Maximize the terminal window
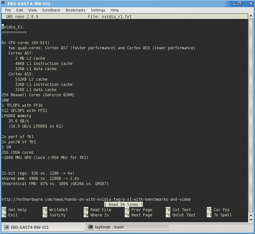Image resolution: width=255 pixels, height=234 pixels. point(240,4)
